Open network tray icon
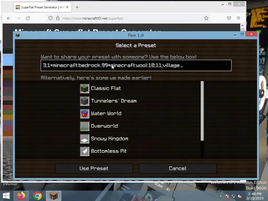Image resolution: width=268 pixels, height=201 pixels. coord(233,196)
